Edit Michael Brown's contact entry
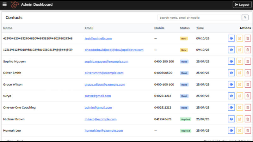253x142 pixels. [240, 119]
